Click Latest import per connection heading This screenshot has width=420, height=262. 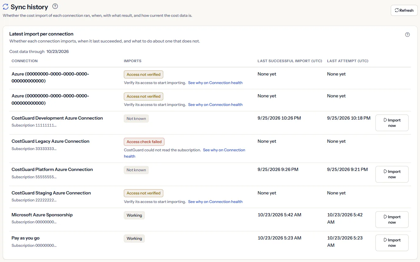click(x=41, y=34)
